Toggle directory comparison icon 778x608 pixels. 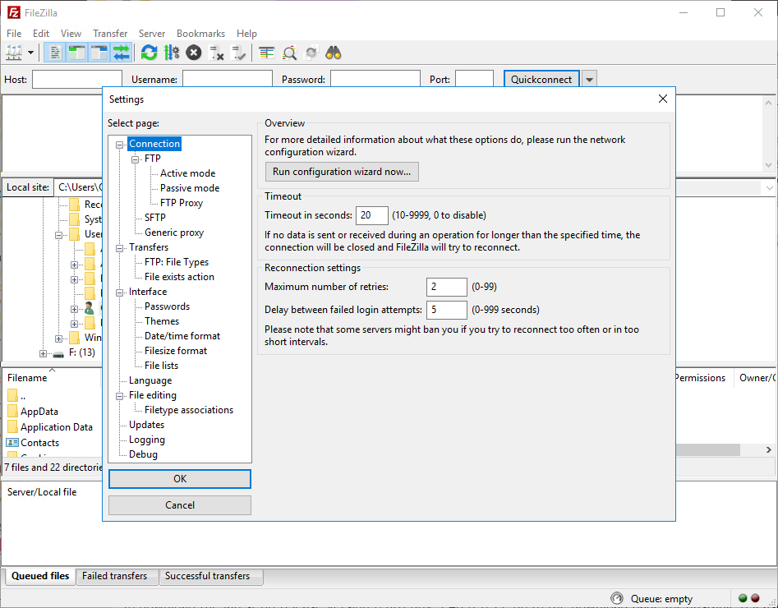click(x=289, y=53)
